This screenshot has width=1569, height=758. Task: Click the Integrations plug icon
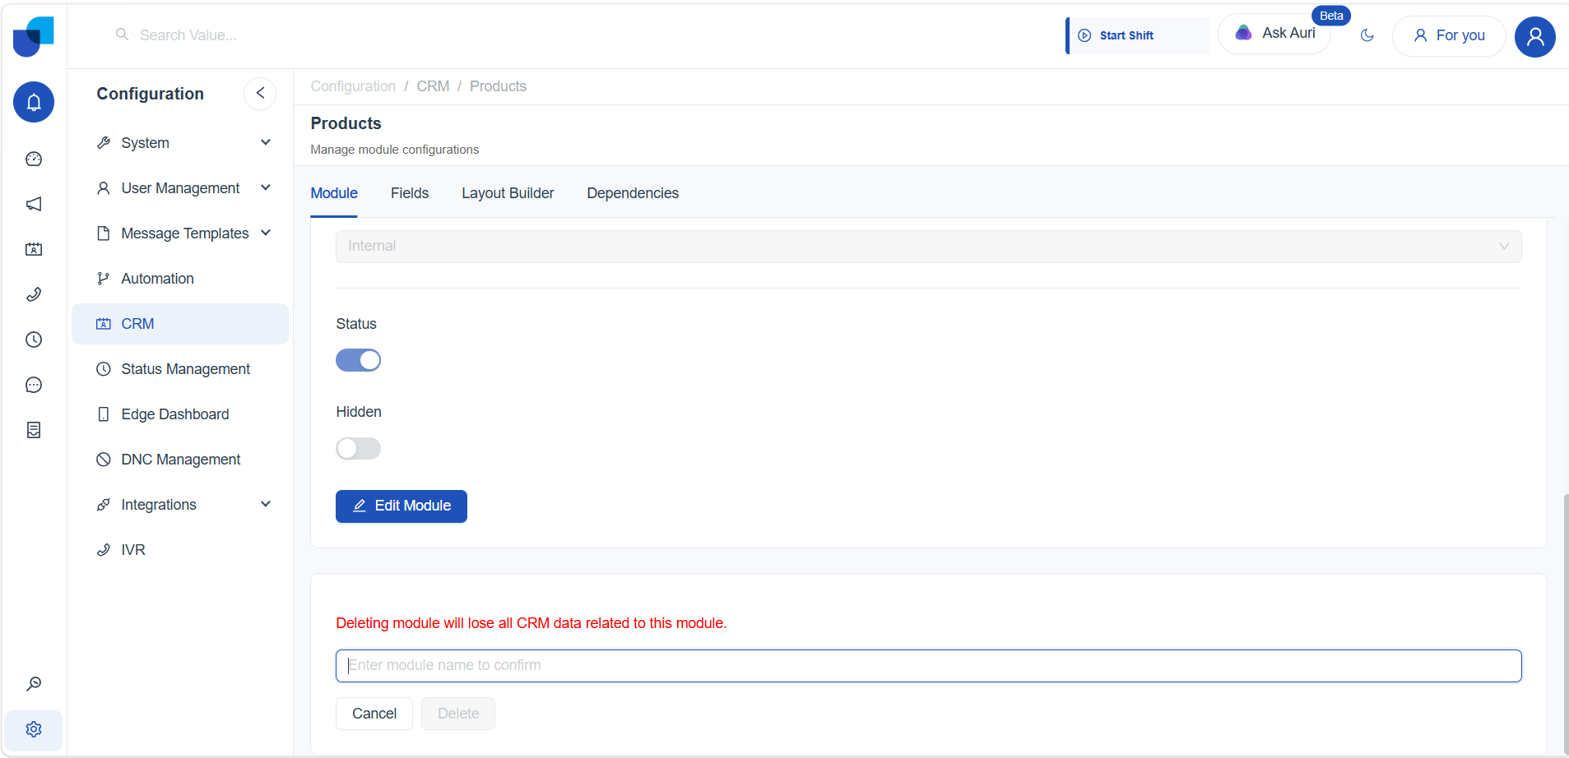(104, 505)
